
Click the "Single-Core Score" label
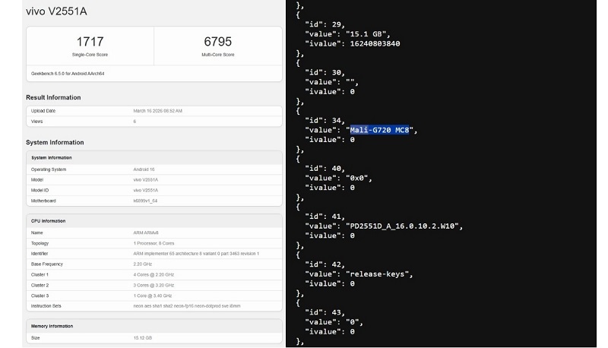(90, 55)
